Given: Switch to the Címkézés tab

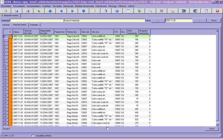Looking at the screenshot, I should pyautogui.click(x=35, y=25).
